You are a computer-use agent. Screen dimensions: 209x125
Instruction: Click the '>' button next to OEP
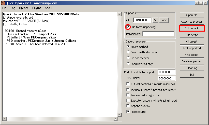point(155,20)
